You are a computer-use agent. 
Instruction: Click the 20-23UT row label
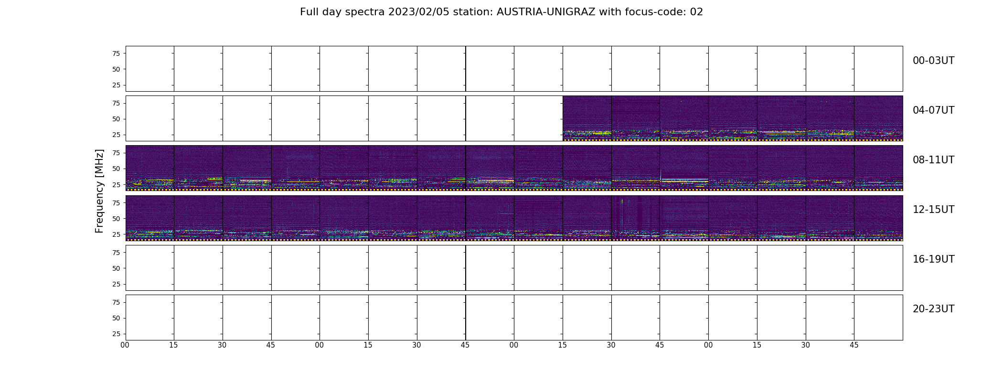tap(933, 309)
